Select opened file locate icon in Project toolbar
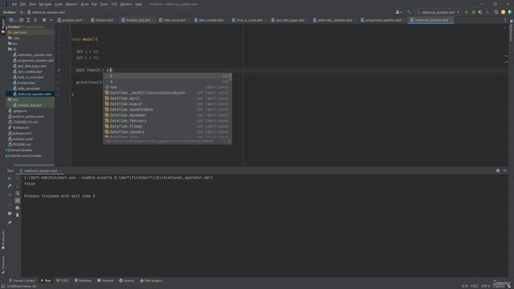This screenshot has height=289, width=514. tap(22, 20)
